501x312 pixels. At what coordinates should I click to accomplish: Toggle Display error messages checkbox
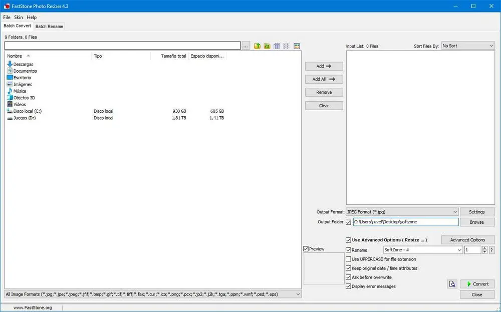tap(348, 286)
